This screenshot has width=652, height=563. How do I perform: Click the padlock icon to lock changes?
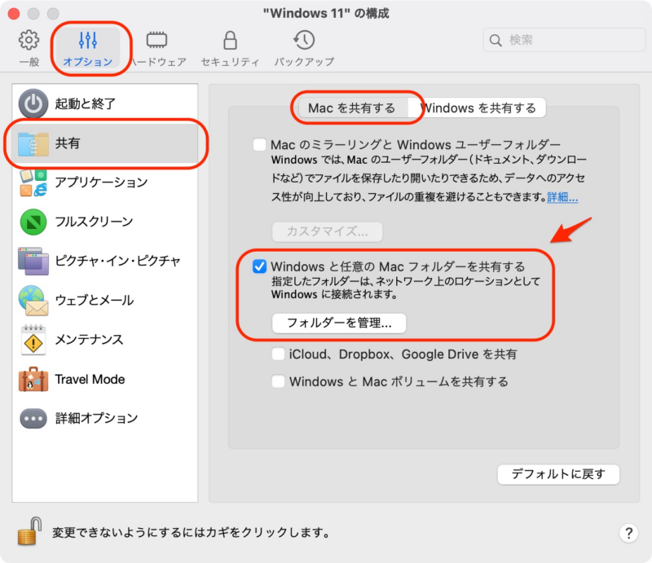[x=30, y=530]
